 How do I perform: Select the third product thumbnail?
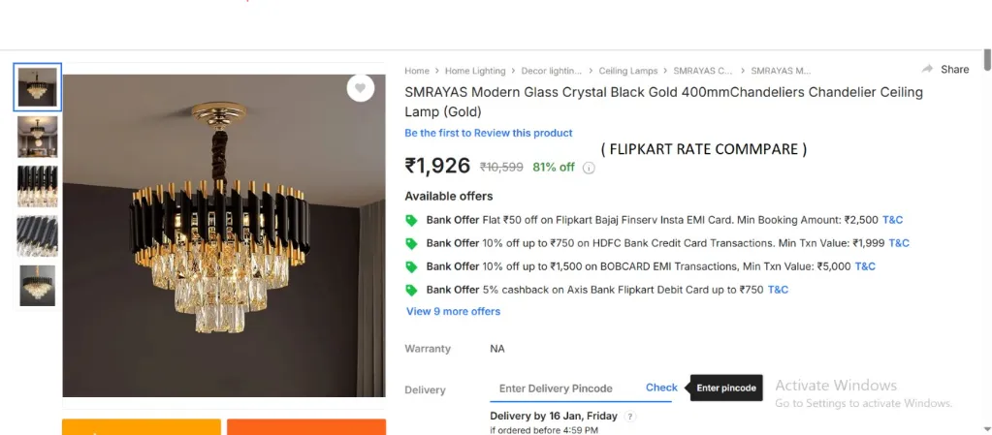point(38,186)
